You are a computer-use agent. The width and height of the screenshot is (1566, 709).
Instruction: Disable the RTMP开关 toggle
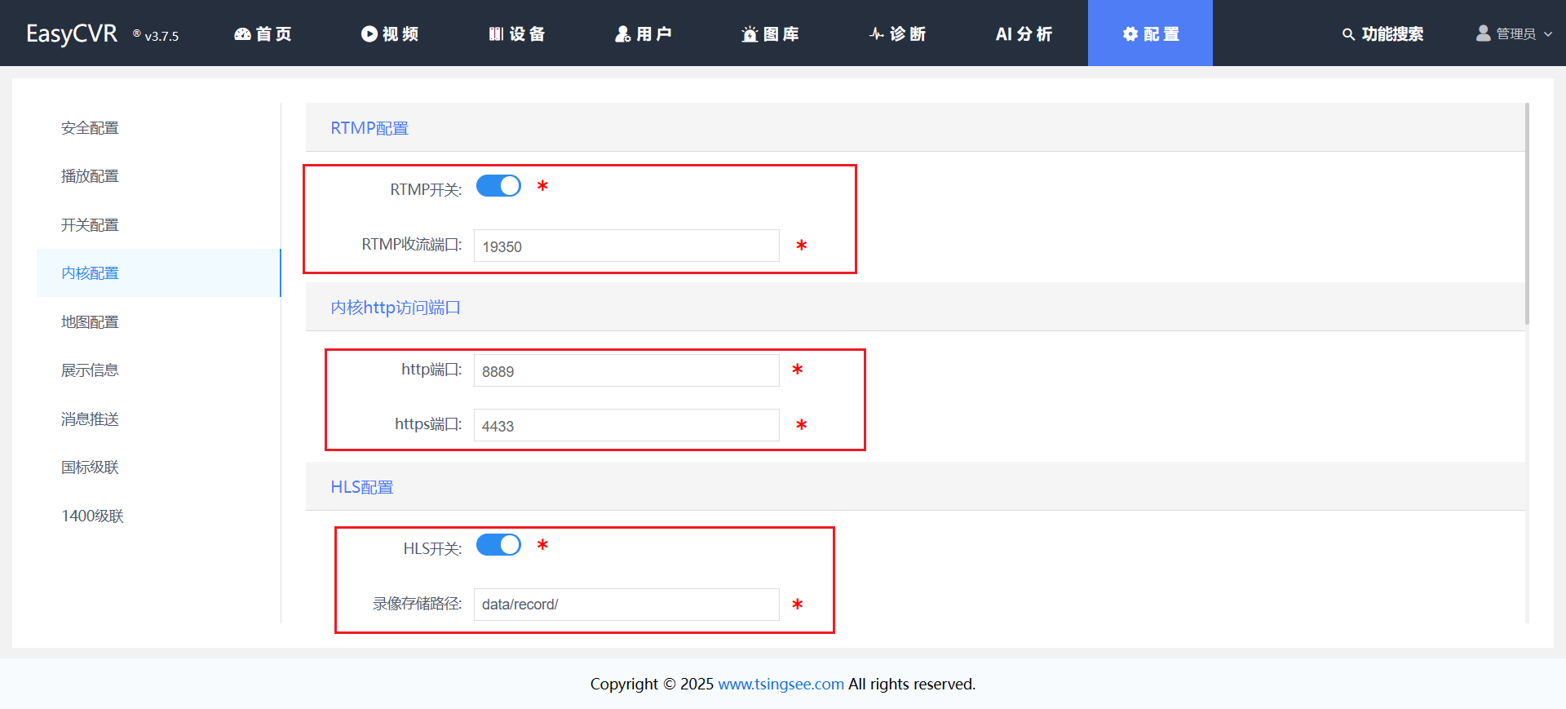tap(498, 186)
